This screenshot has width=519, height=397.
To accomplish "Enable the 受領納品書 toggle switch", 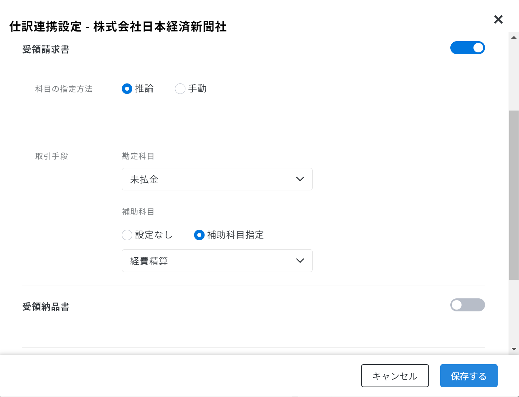I will click(467, 305).
